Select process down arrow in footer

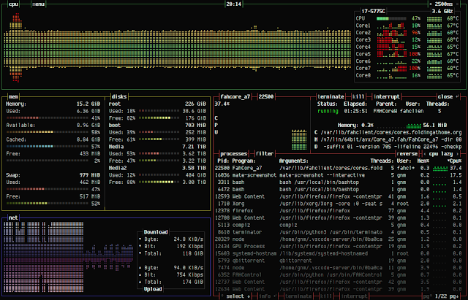(x=249, y=296)
